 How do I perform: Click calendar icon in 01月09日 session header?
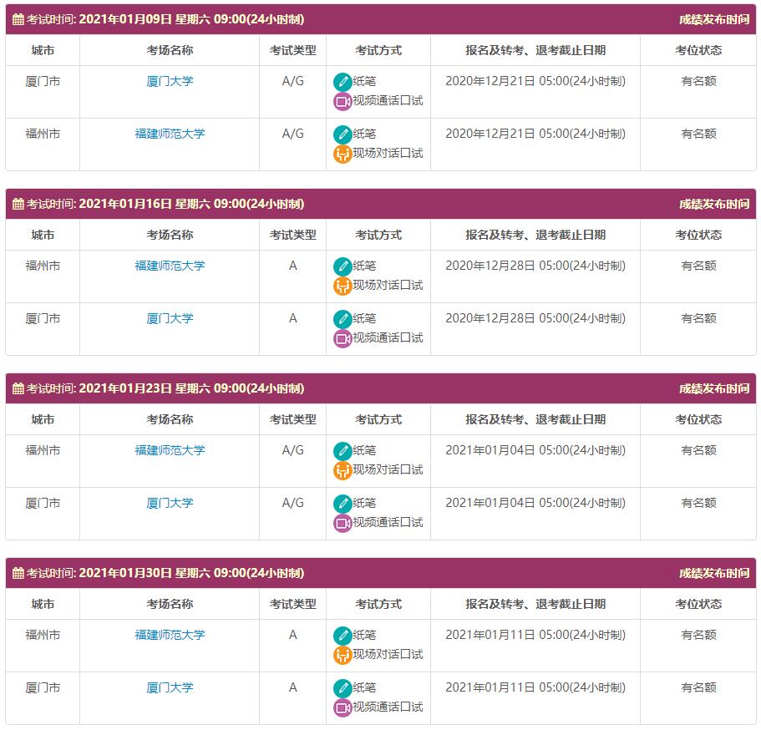point(18,19)
